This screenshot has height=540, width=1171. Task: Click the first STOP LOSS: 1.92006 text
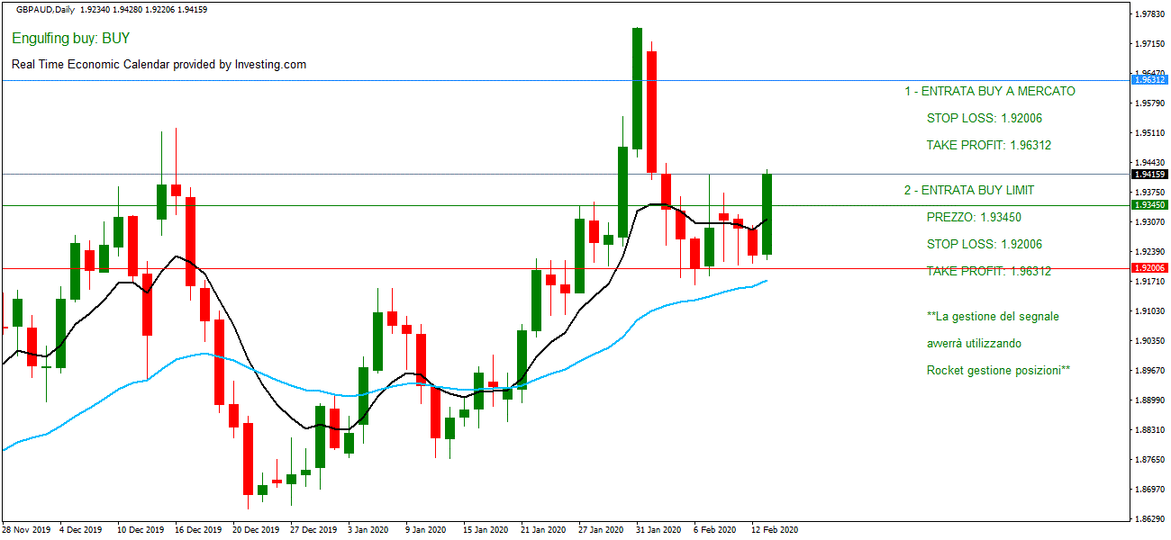pos(985,118)
